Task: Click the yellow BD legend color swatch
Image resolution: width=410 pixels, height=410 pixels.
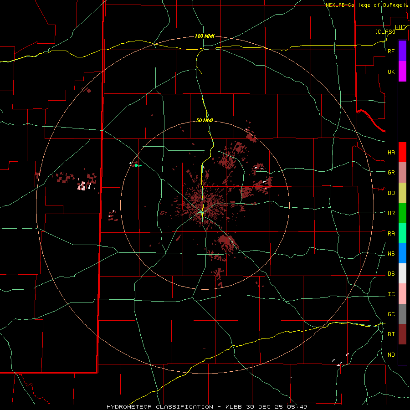Action: coord(402,193)
